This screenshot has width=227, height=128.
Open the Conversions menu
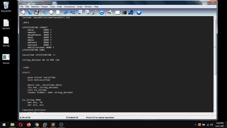click(70, 7)
